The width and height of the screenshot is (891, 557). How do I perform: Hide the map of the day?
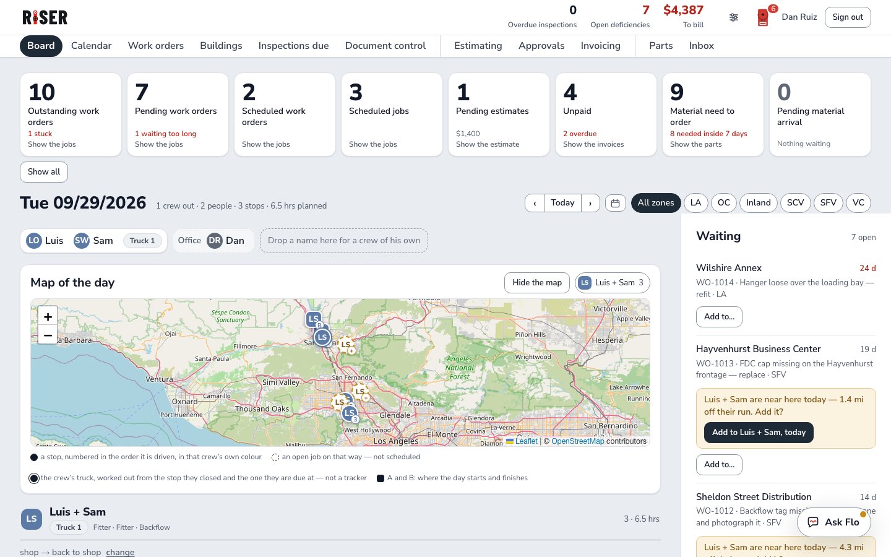click(x=537, y=283)
